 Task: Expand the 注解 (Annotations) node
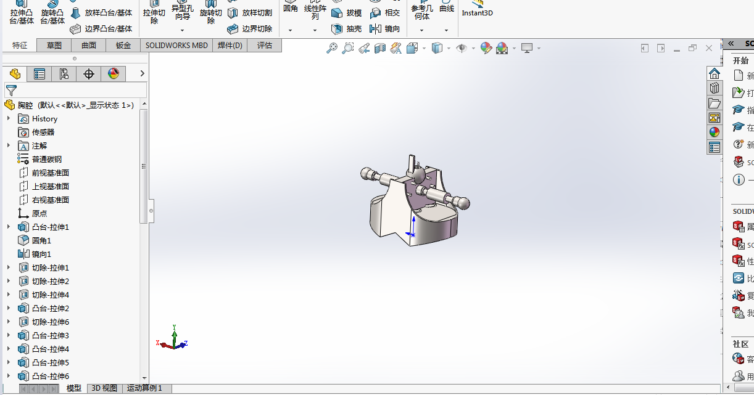coord(9,145)
